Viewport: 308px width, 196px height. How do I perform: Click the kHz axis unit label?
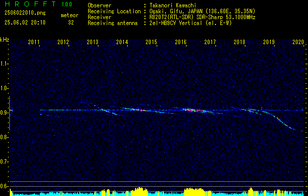[x=4, y=40]
